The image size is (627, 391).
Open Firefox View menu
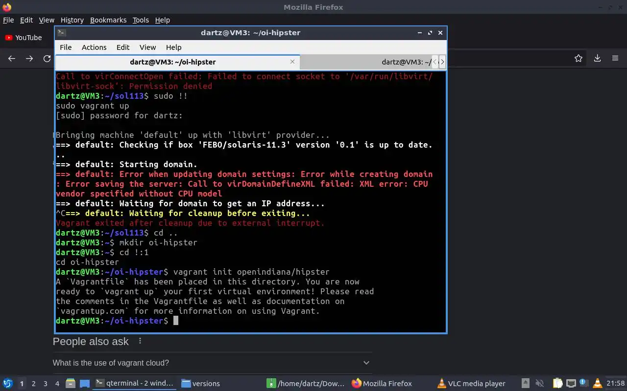47,20
